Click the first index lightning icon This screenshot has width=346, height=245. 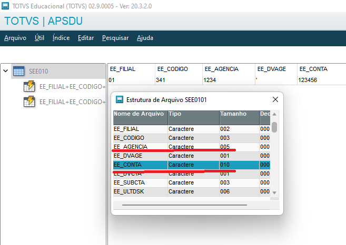[x=29, y=86]
